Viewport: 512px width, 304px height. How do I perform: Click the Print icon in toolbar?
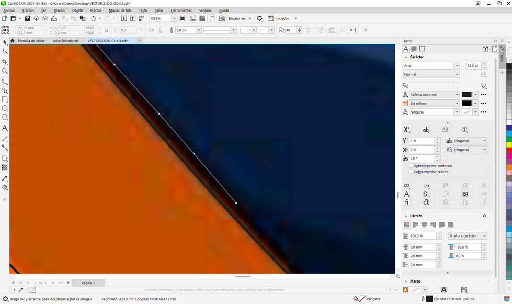click(x=54, y=19)
